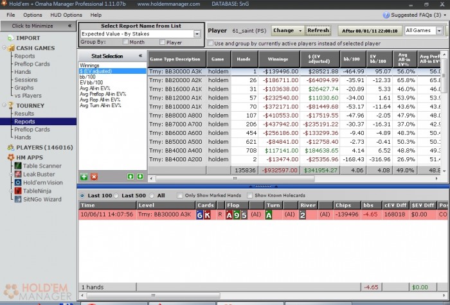Collapse the Stat Selection panel chevron
This screenshot has height=305, width=450.
(x=140, y=56)
